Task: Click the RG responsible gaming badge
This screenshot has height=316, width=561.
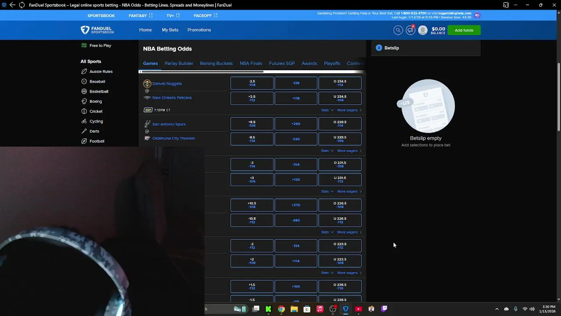Action: (x=477, y=15)
